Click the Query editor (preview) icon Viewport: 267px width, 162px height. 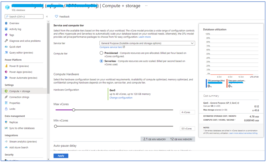point(6,53)
